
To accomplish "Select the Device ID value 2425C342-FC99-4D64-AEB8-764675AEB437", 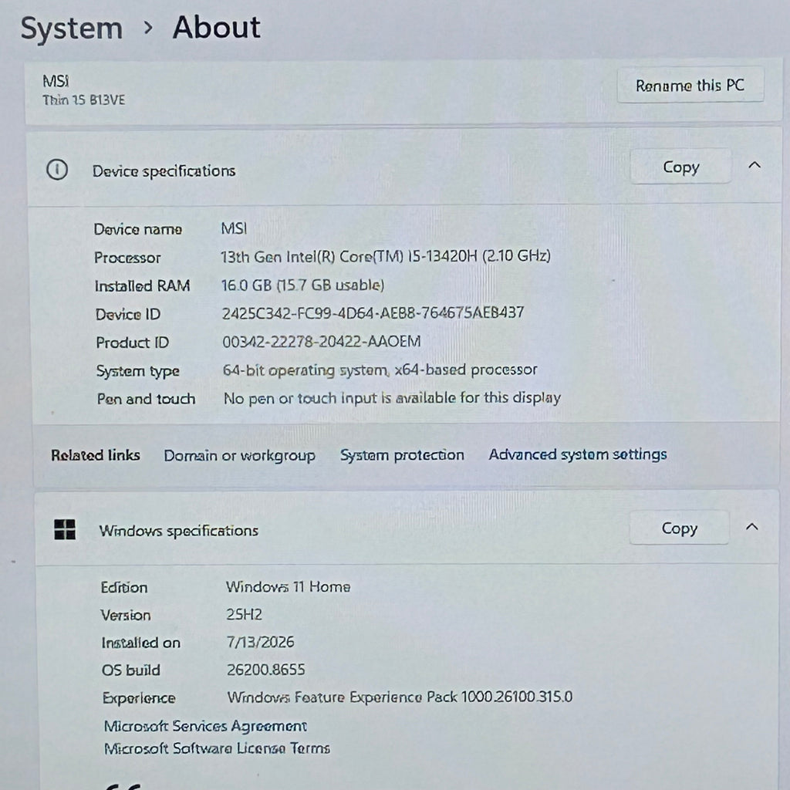I will (x=373, y=313).
